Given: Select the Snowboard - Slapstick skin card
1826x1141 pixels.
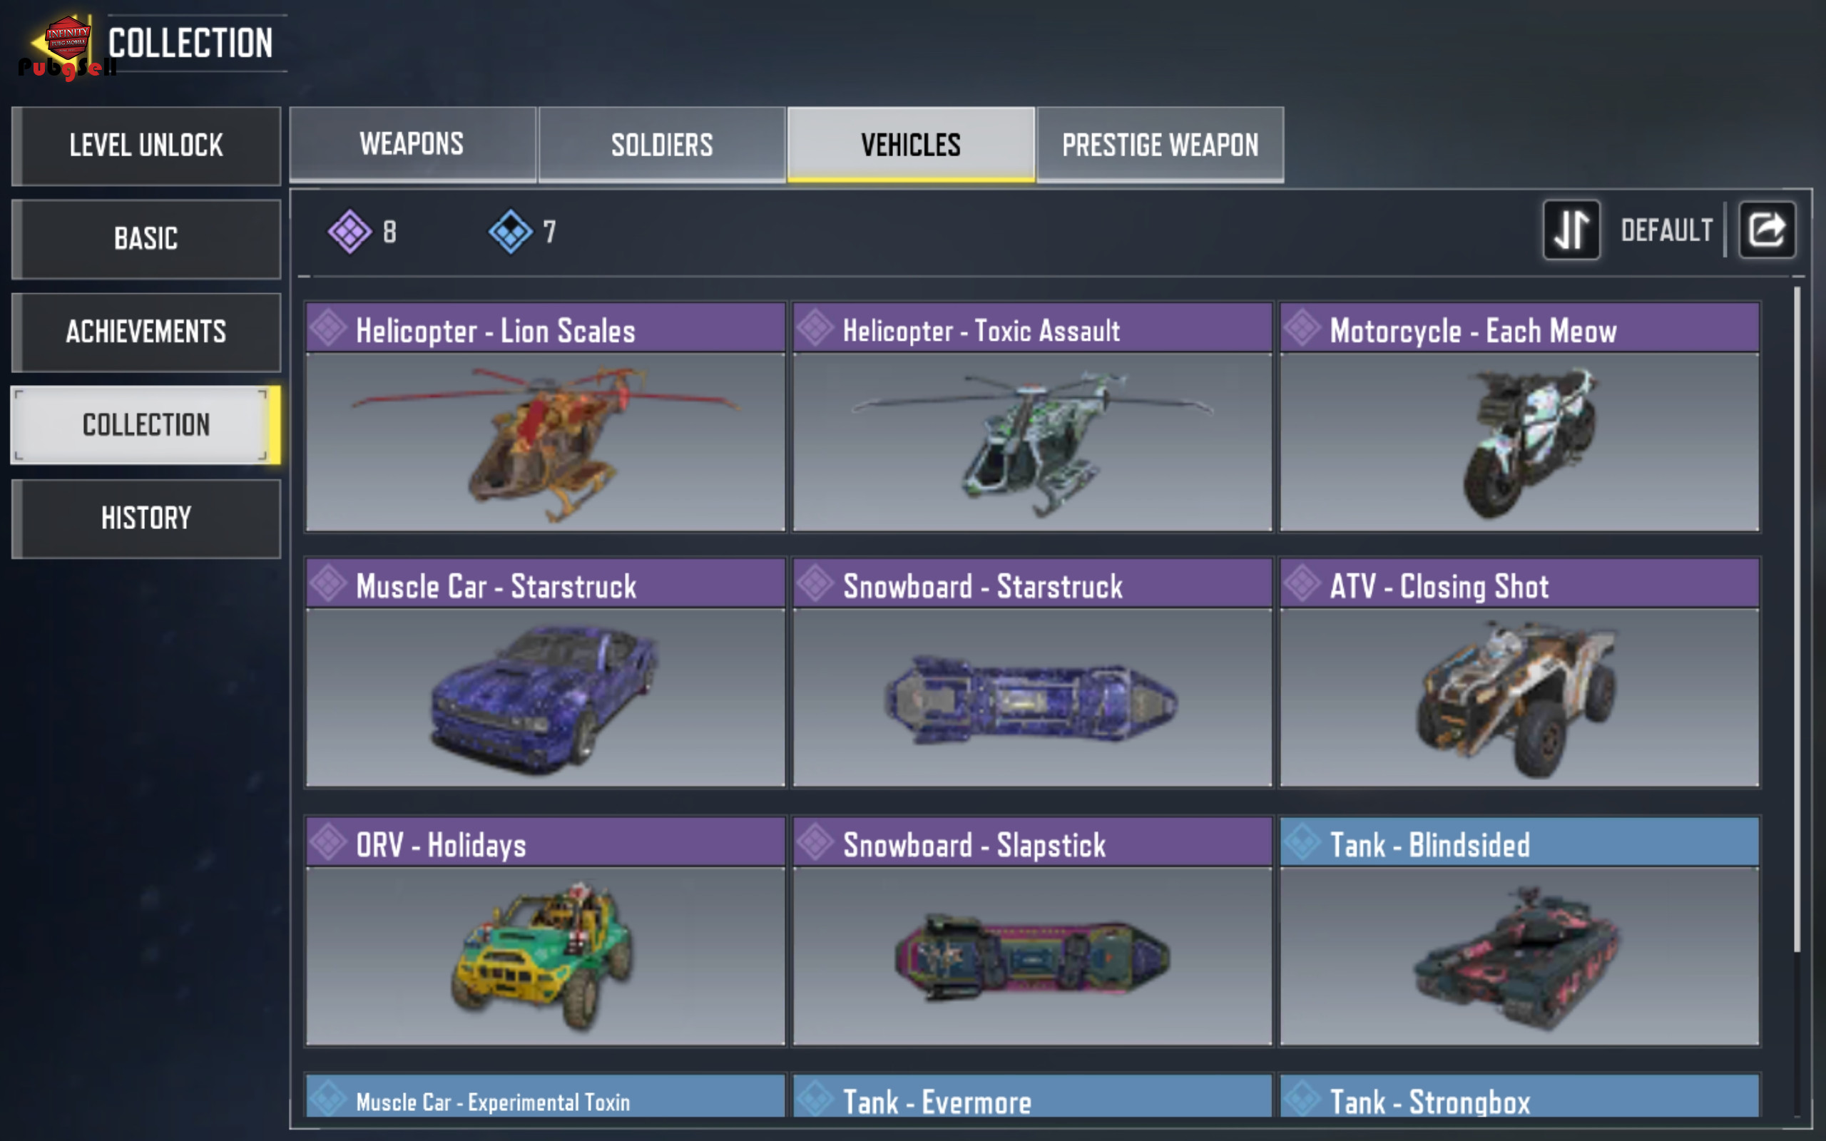Looking at the screenshot, I should click(1031, 931).
